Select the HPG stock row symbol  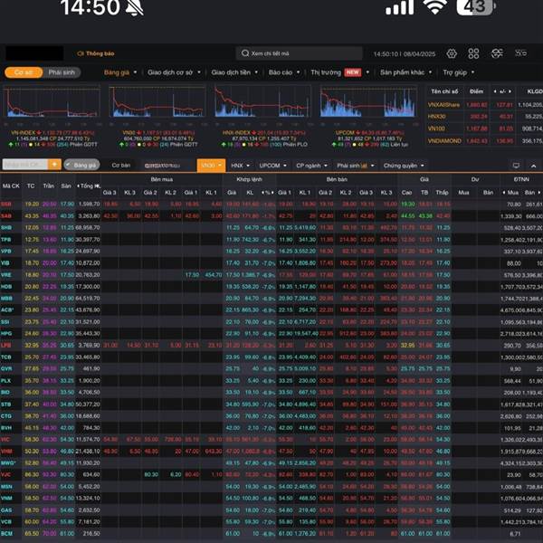coord(6,333)
